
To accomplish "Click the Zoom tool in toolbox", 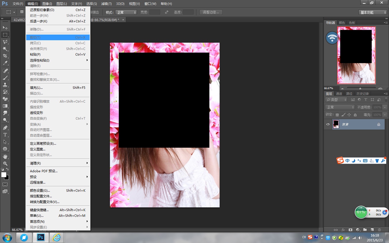I will pyautogui.click(x=5, y=164).
